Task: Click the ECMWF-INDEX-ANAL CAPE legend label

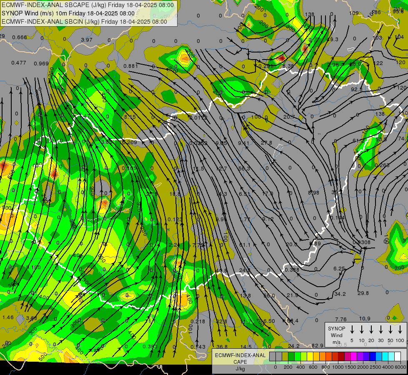Action: pyautogui.click(x=240, y=358)
